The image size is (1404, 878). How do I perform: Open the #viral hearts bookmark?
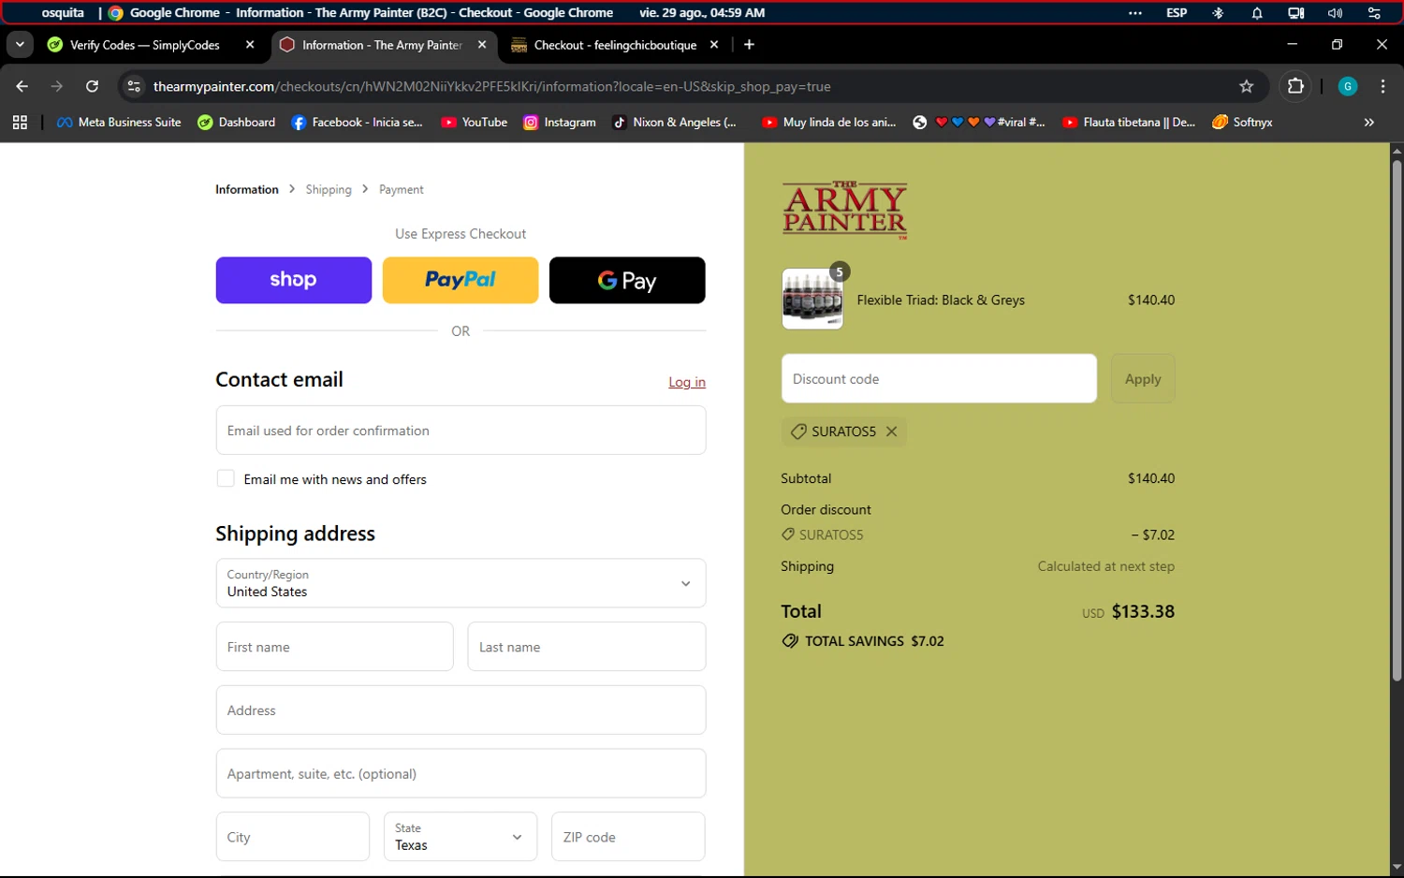click(979, 122)
